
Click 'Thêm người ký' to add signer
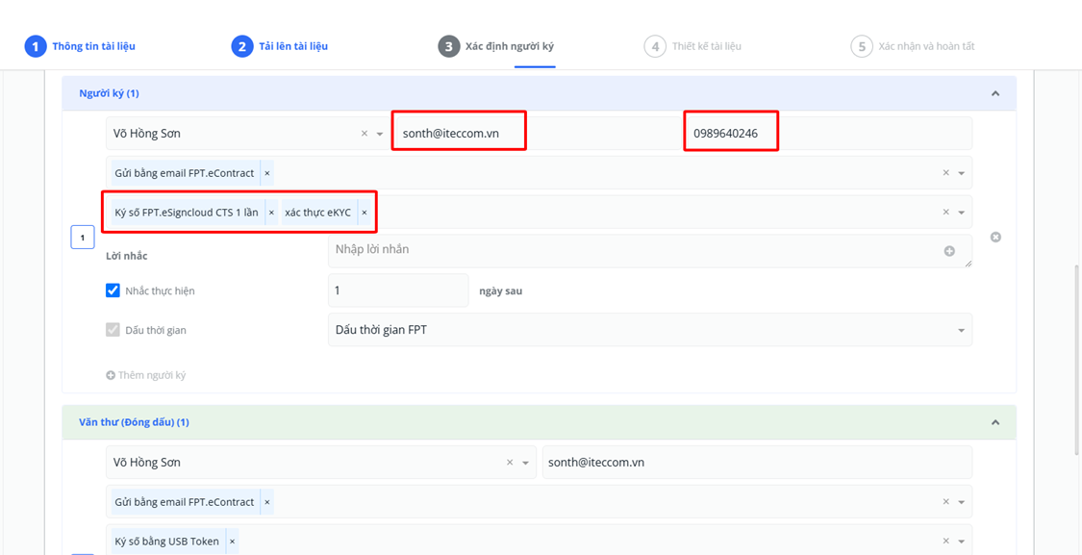(146, 375)
